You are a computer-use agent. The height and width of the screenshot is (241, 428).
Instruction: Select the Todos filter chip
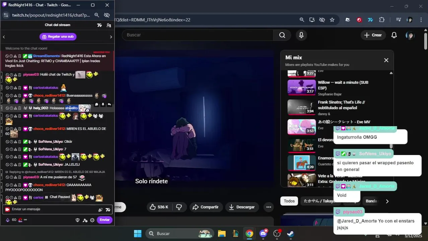tap(289, 201)
